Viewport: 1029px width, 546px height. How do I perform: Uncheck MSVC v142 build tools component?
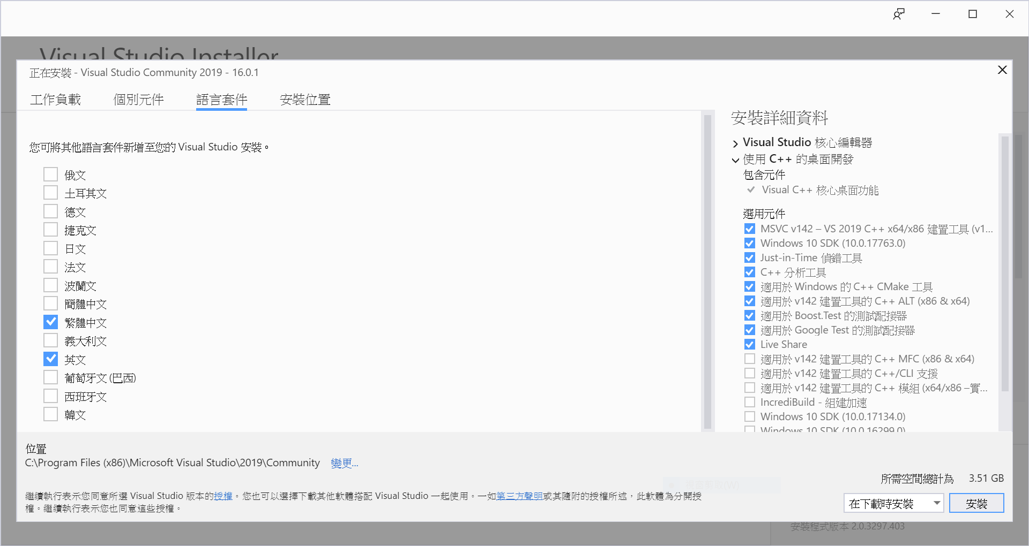(750, 229)
